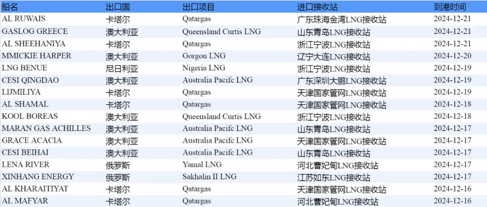Select ship name LIJMILIYA
The height and width of the screenshot is (207, 487).
click(x=21, y=92)
